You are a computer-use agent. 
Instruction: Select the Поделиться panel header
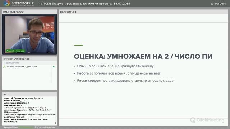(x=143, y=12)
